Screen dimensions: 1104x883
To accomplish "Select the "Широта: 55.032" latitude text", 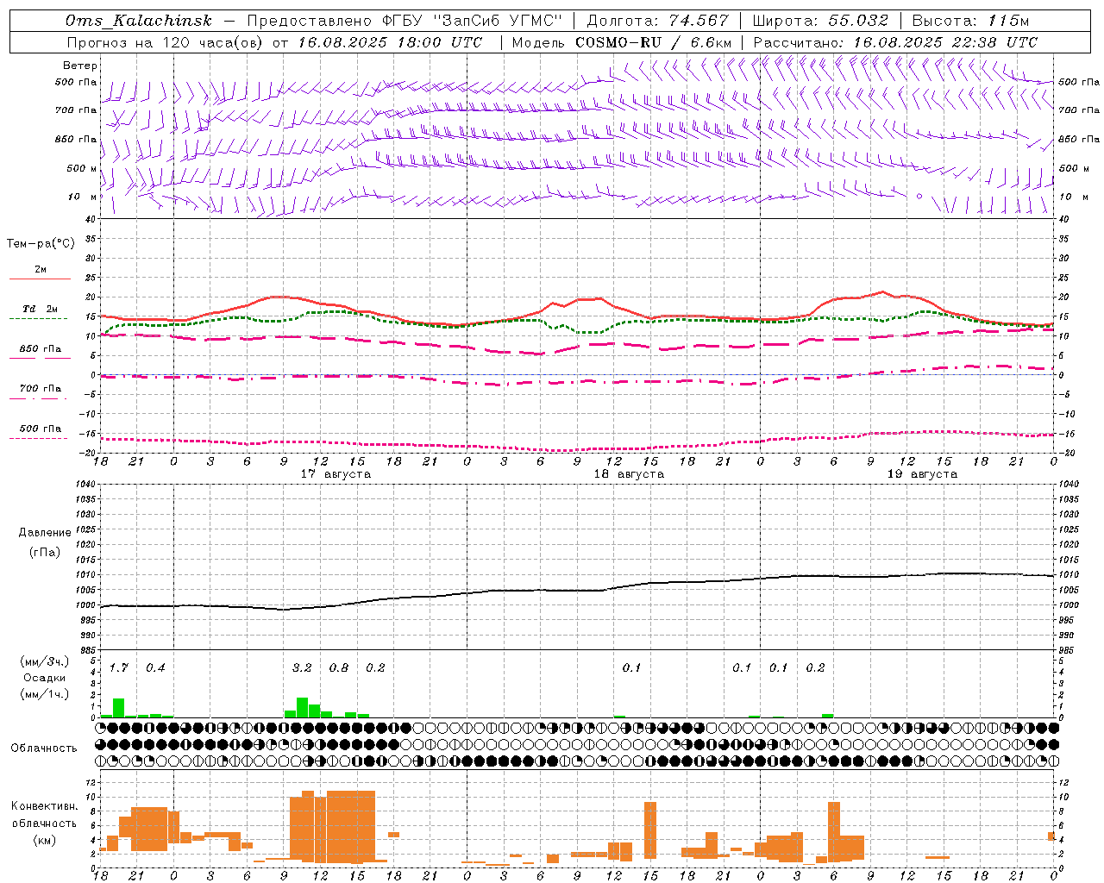I will coord(820,21).
